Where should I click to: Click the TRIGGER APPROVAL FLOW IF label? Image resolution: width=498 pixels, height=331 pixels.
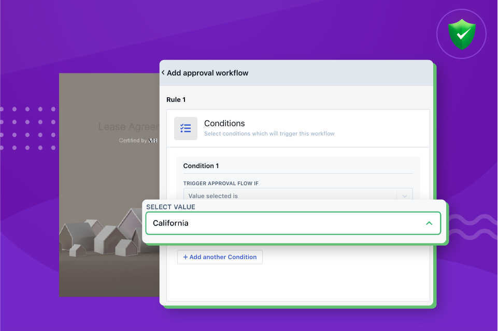[221, 183]
